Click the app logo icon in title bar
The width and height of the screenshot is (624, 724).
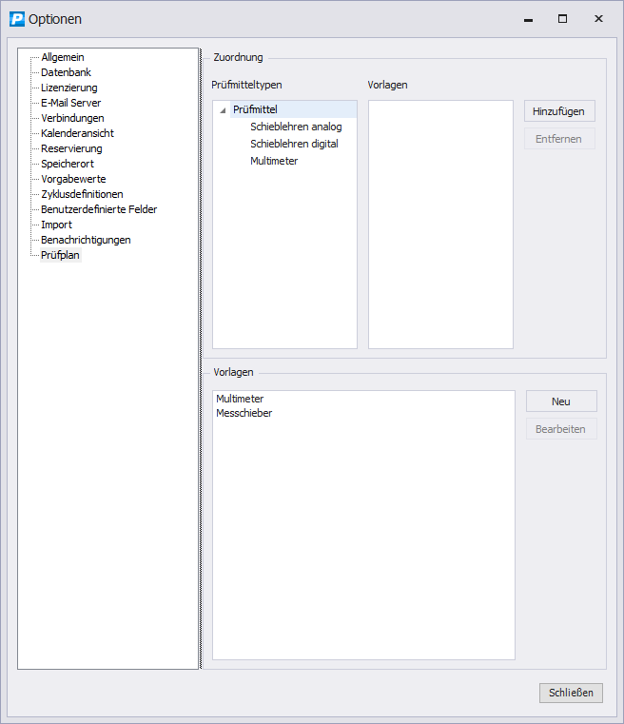point(17,19)
